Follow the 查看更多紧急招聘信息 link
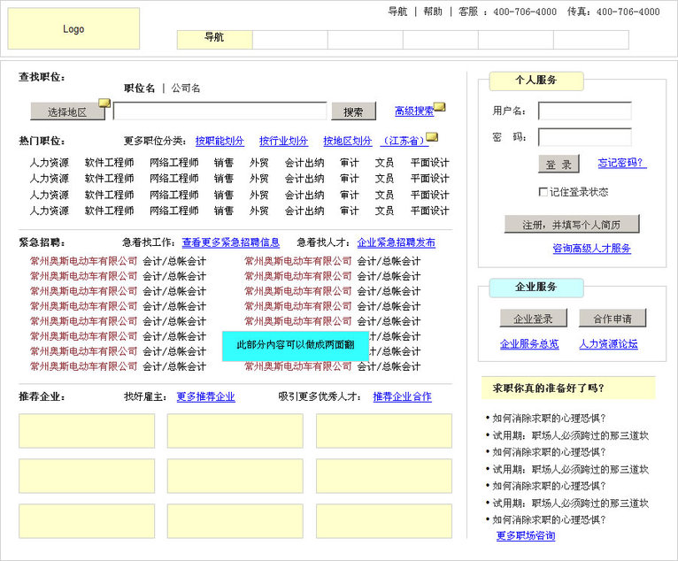Screen dimensions: 678x561 point(230,242)
